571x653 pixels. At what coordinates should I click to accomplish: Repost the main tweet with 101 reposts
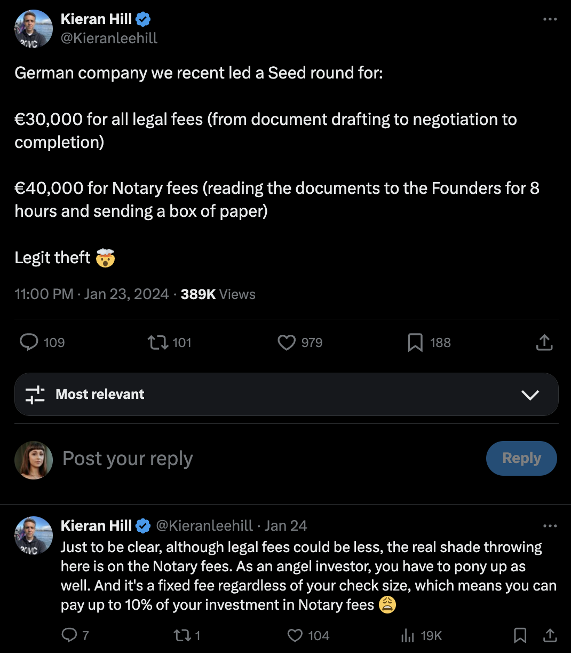[x=158, y=342]
